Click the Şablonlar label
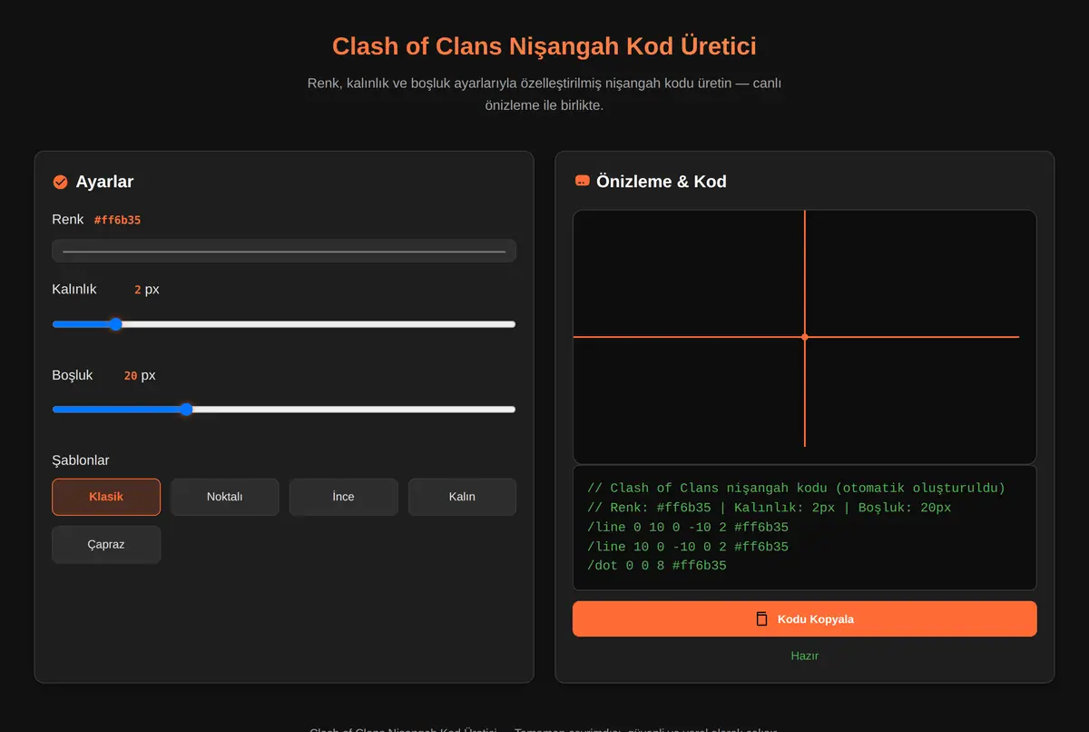 (x=81, y=460)
